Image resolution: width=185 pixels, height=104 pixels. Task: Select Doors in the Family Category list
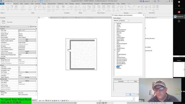(x=118, y=28)
